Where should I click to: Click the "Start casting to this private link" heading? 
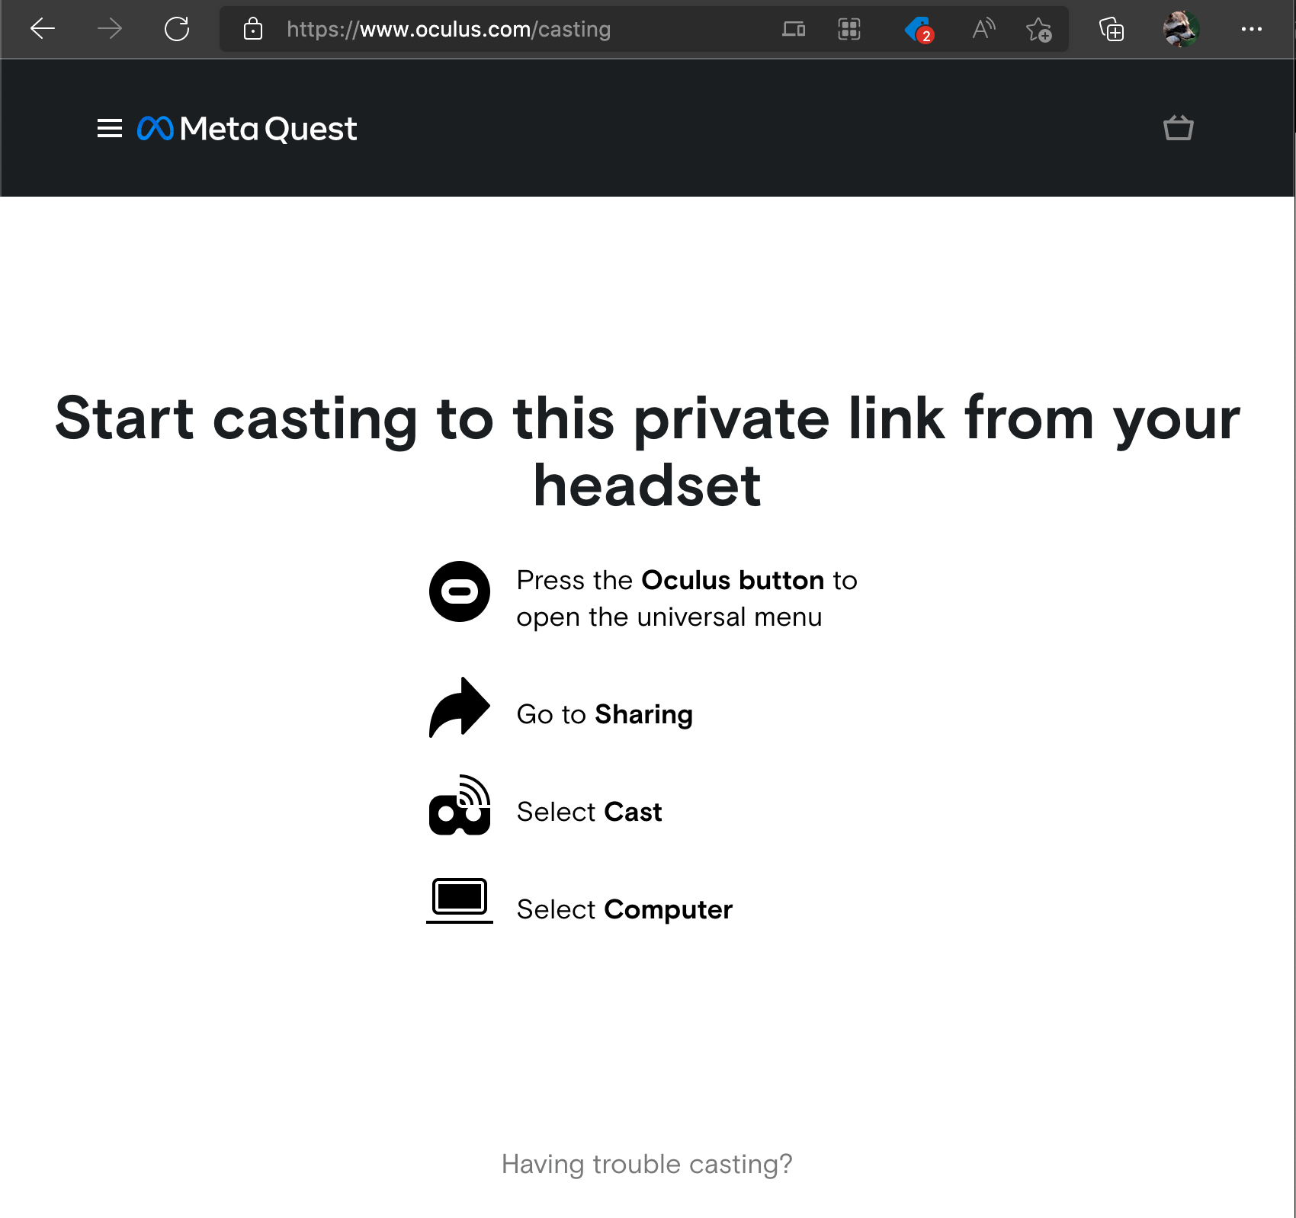coord(647,451)
